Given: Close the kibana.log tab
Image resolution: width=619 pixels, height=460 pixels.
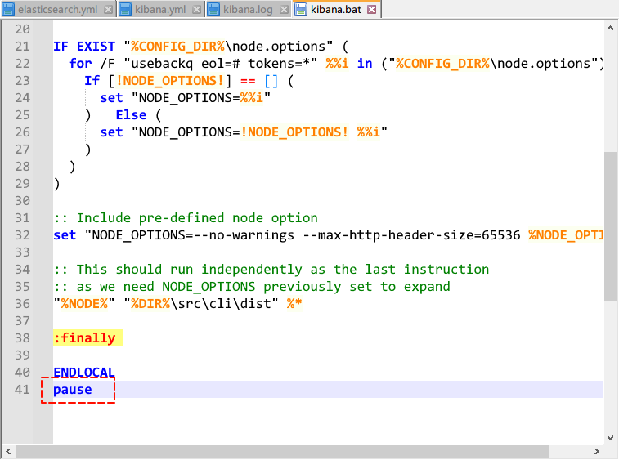Looking at the screenshot, I should click(x=283, y=10).
